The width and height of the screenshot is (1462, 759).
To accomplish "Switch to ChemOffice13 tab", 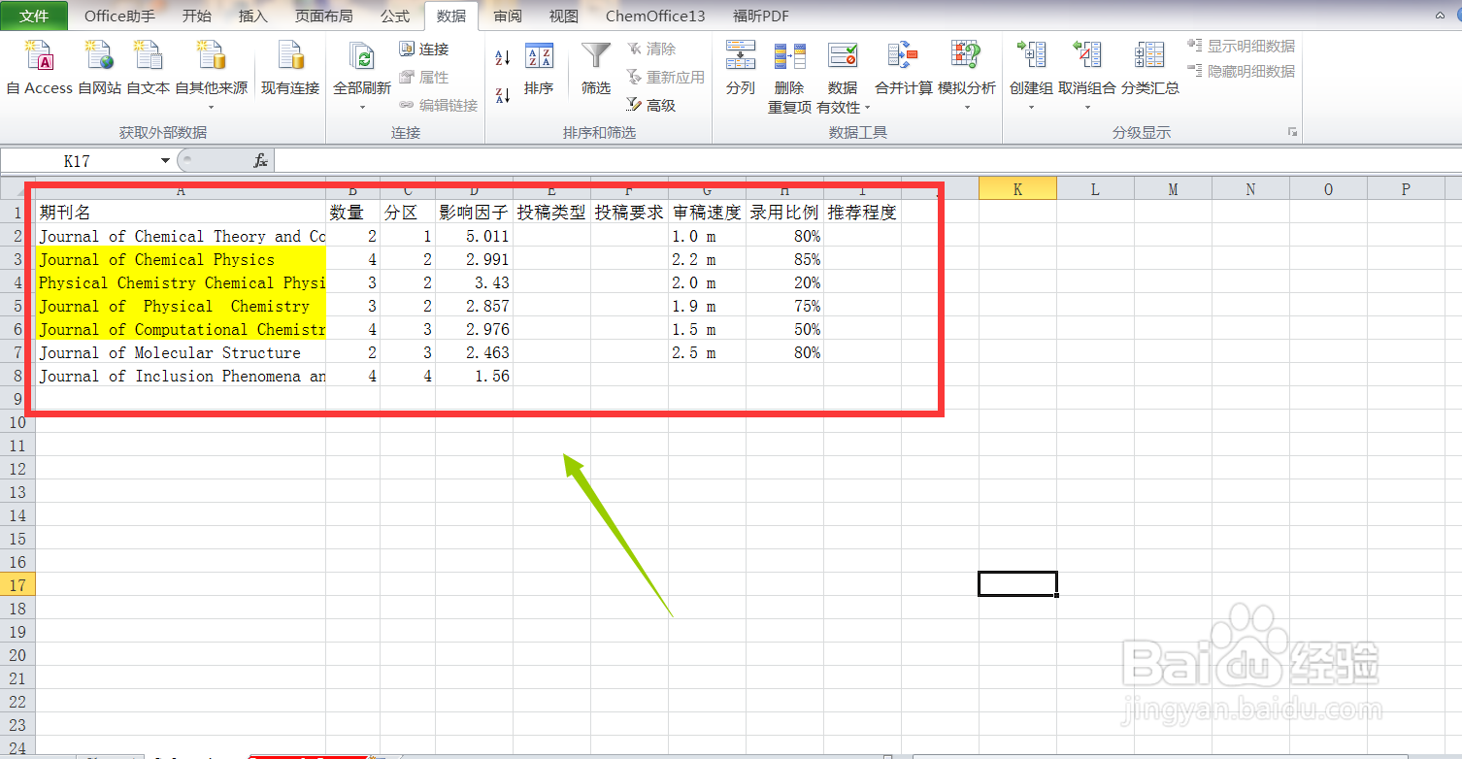I will click(x=655, y=16).
